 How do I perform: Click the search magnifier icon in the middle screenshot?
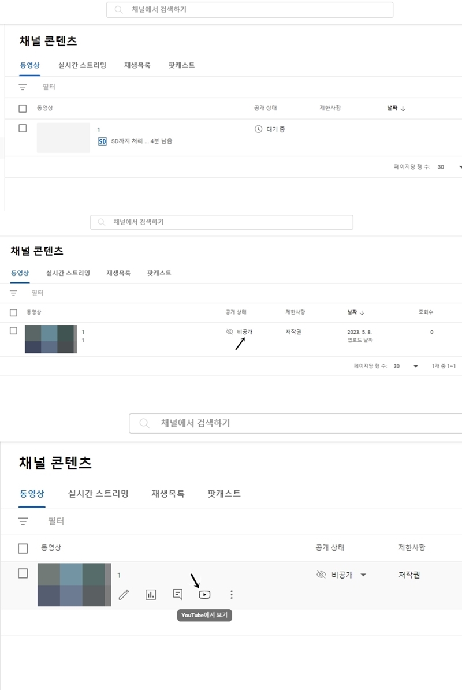pyautogui.click(x=102, y=222)
